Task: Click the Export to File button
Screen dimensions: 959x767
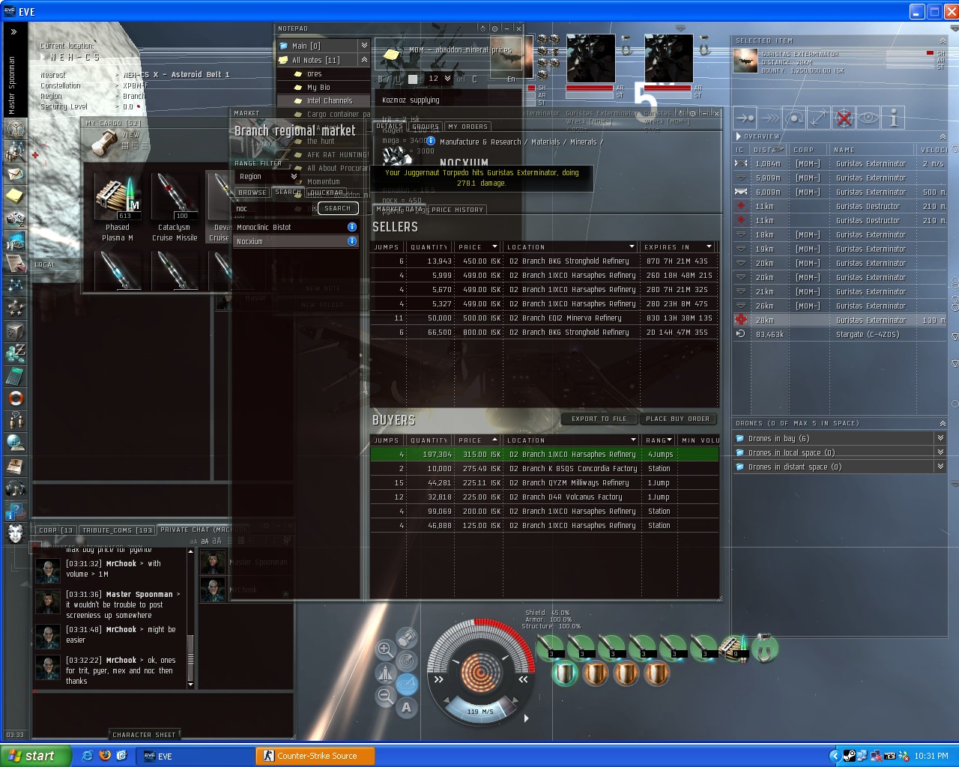Action: [599, 419]
